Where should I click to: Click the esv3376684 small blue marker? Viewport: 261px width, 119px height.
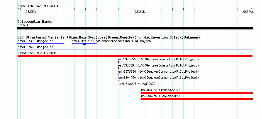click(x=119, y=74)
